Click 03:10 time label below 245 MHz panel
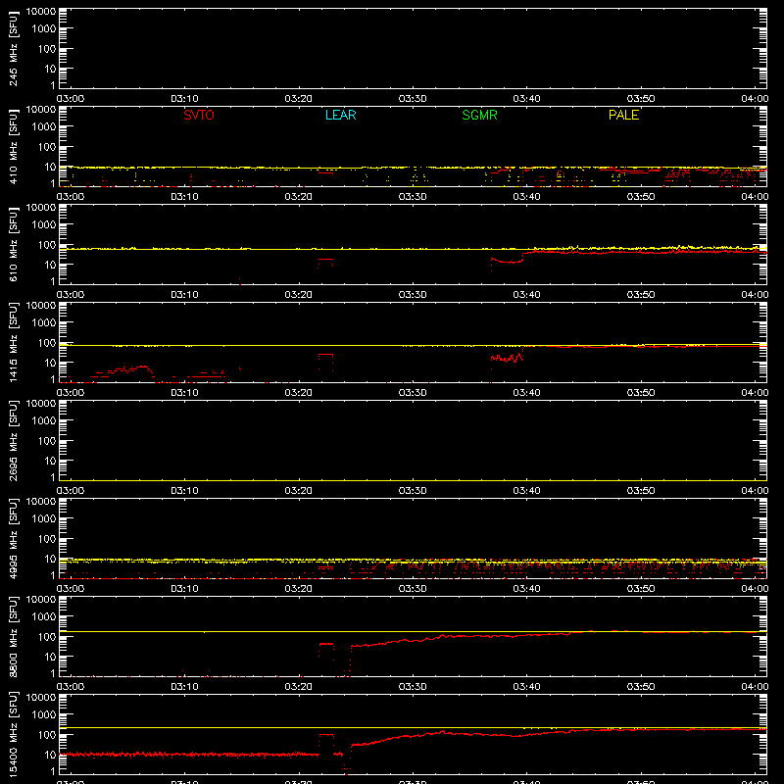The width and height of the screenshot is (784, 784). (x=184, y=99)
